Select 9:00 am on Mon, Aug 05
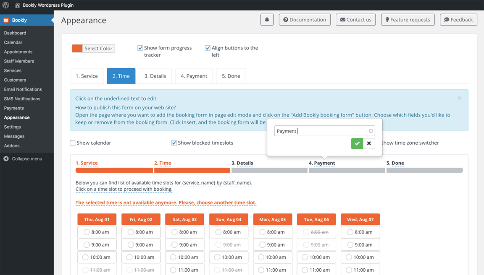The width and height of the screenshot is (484, 275). point(273,245)
